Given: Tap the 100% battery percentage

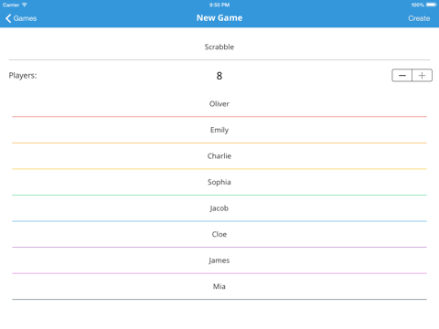Looking at the screenshot, I should pyautogui.click(x=417, y=5).
